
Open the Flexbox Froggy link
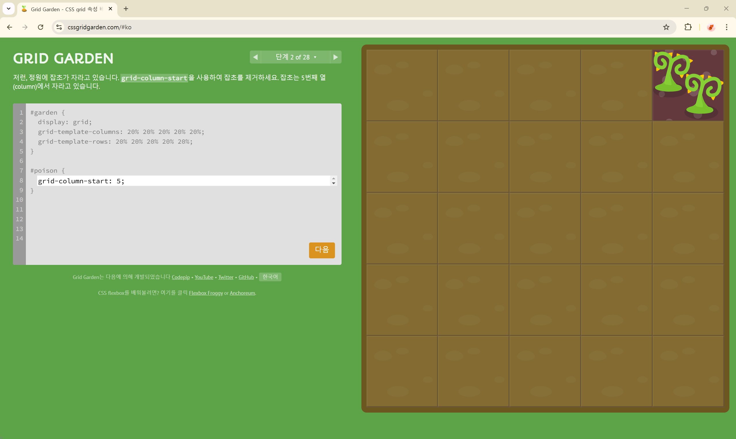click(x=206, y=293)
